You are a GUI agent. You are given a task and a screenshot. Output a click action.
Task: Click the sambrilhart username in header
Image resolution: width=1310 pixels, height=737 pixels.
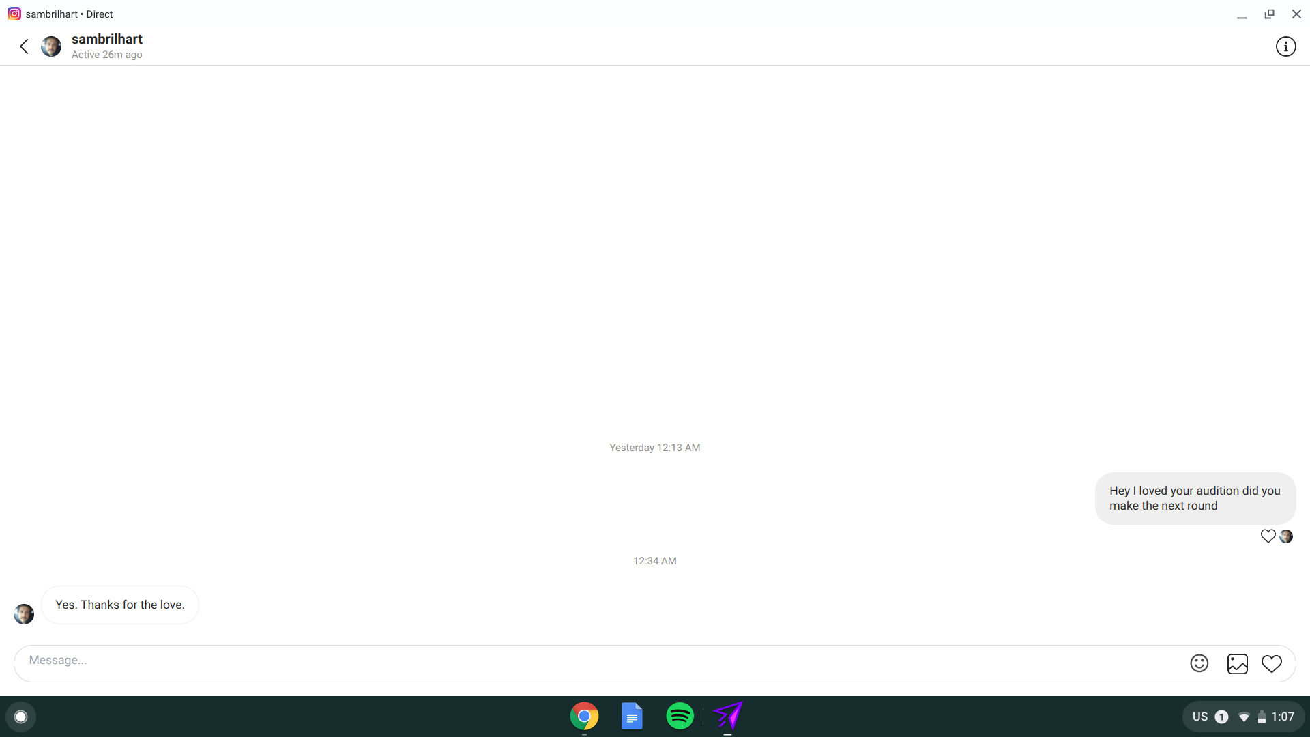tap(107, 39)
